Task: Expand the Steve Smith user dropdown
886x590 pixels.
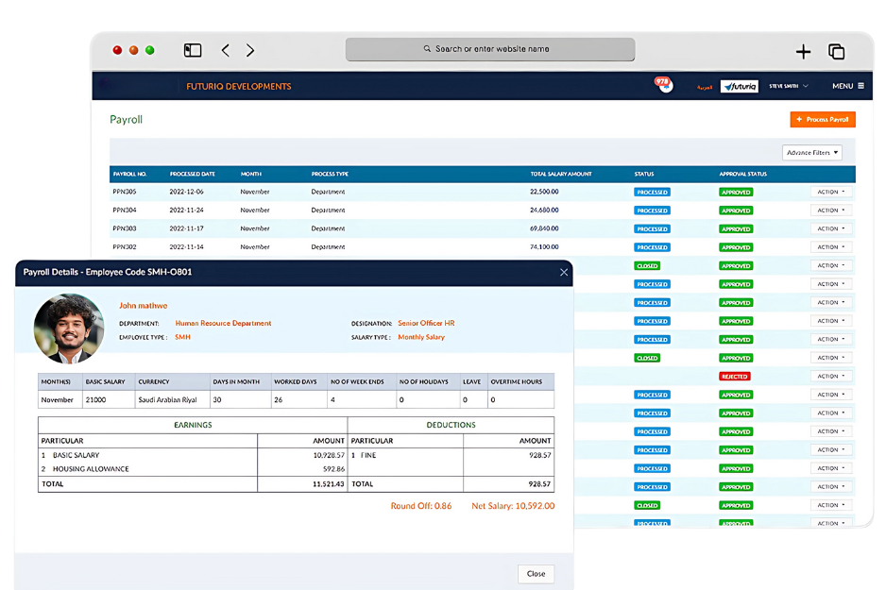Action: click(789, 86)
